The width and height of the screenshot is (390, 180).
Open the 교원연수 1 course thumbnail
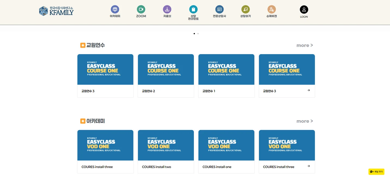227,69
